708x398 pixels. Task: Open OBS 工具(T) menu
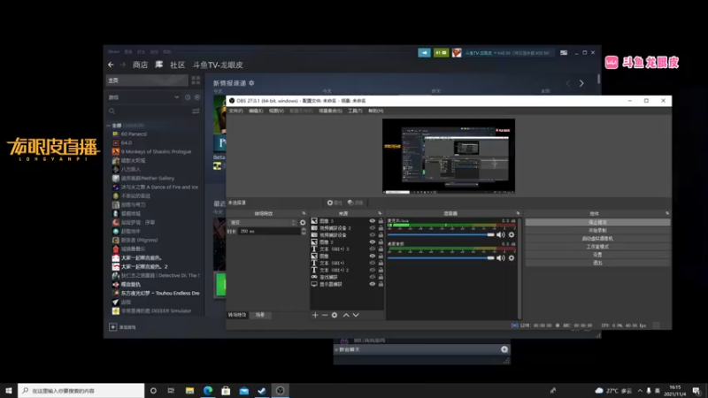pos(355,111)
